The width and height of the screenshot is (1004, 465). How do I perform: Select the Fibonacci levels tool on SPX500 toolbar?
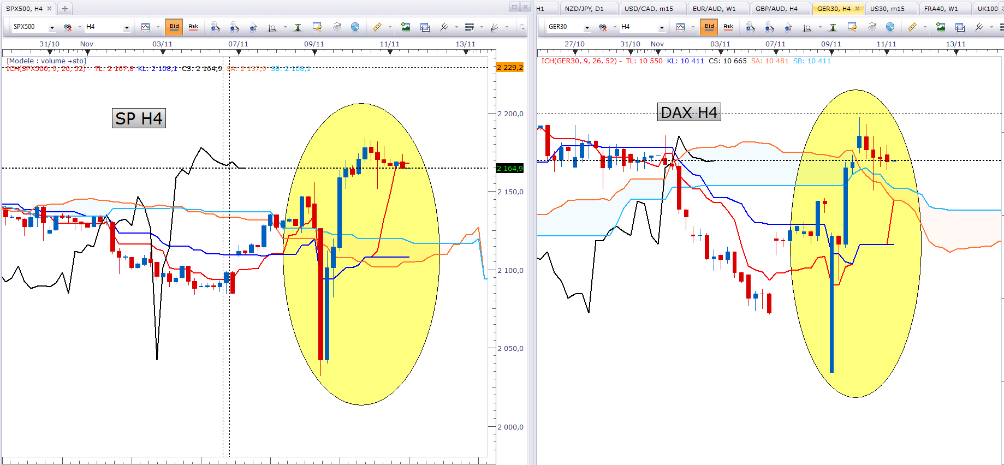click(x=470, y=27)
